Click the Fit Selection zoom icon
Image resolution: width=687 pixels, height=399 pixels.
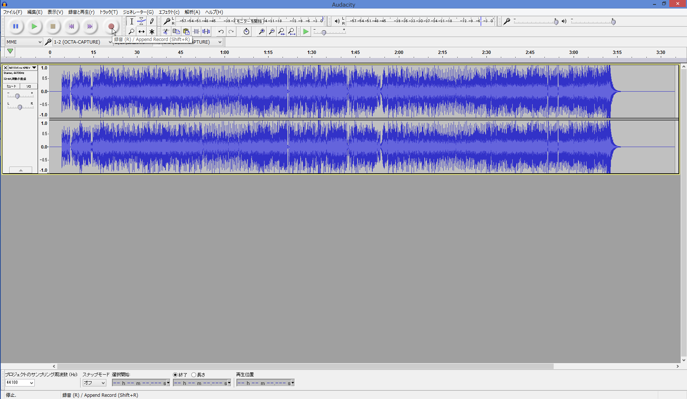281,32
